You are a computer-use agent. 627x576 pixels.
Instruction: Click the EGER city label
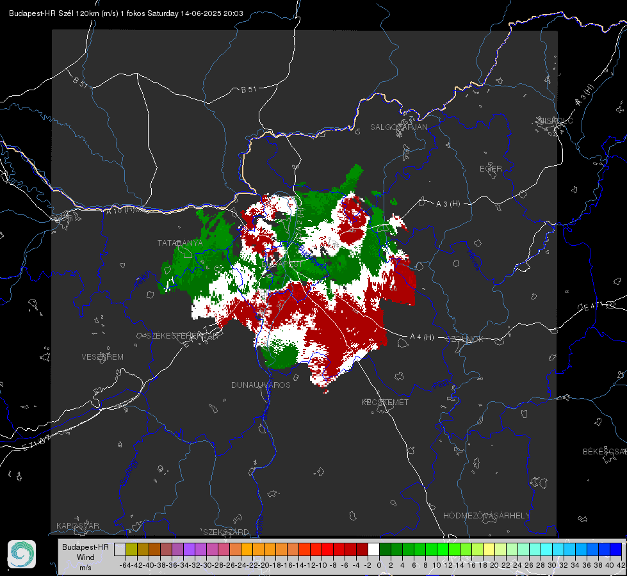click(x=491, y=169)
